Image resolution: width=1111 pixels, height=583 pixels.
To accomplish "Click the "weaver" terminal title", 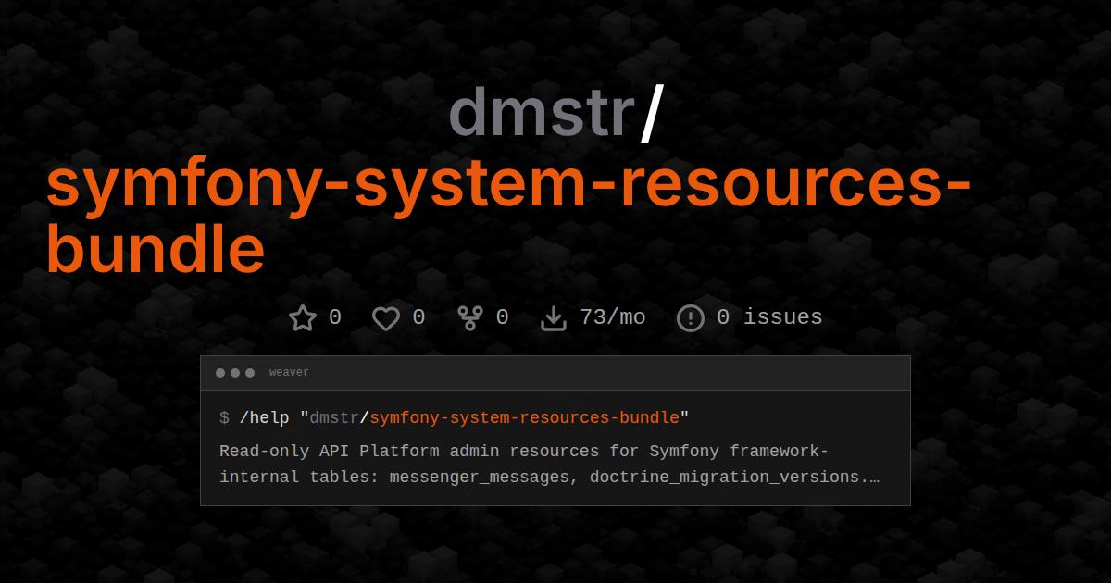I will tap(289, 373).
